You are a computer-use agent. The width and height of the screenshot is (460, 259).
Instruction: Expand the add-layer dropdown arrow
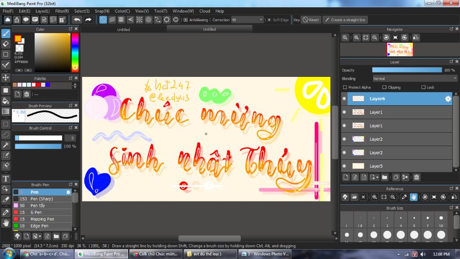(377, 177)
